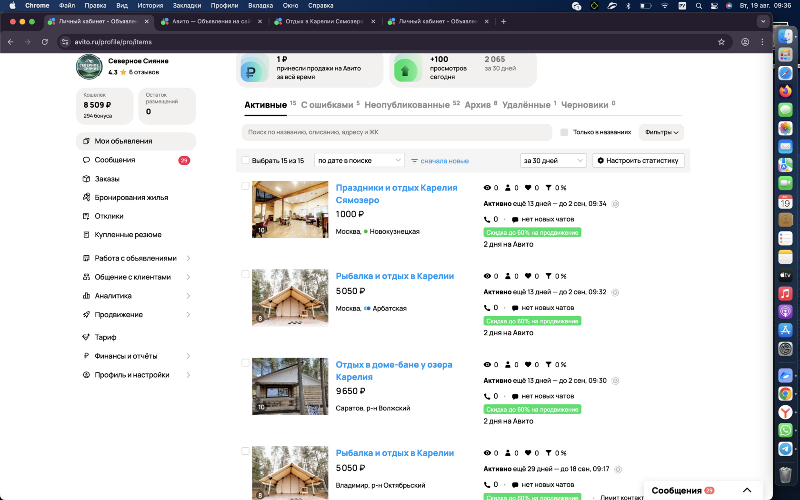Click auto-renew icon for Праздники и отдых listing
Screen dimensions: 800x500
click(x=615, y=204)
